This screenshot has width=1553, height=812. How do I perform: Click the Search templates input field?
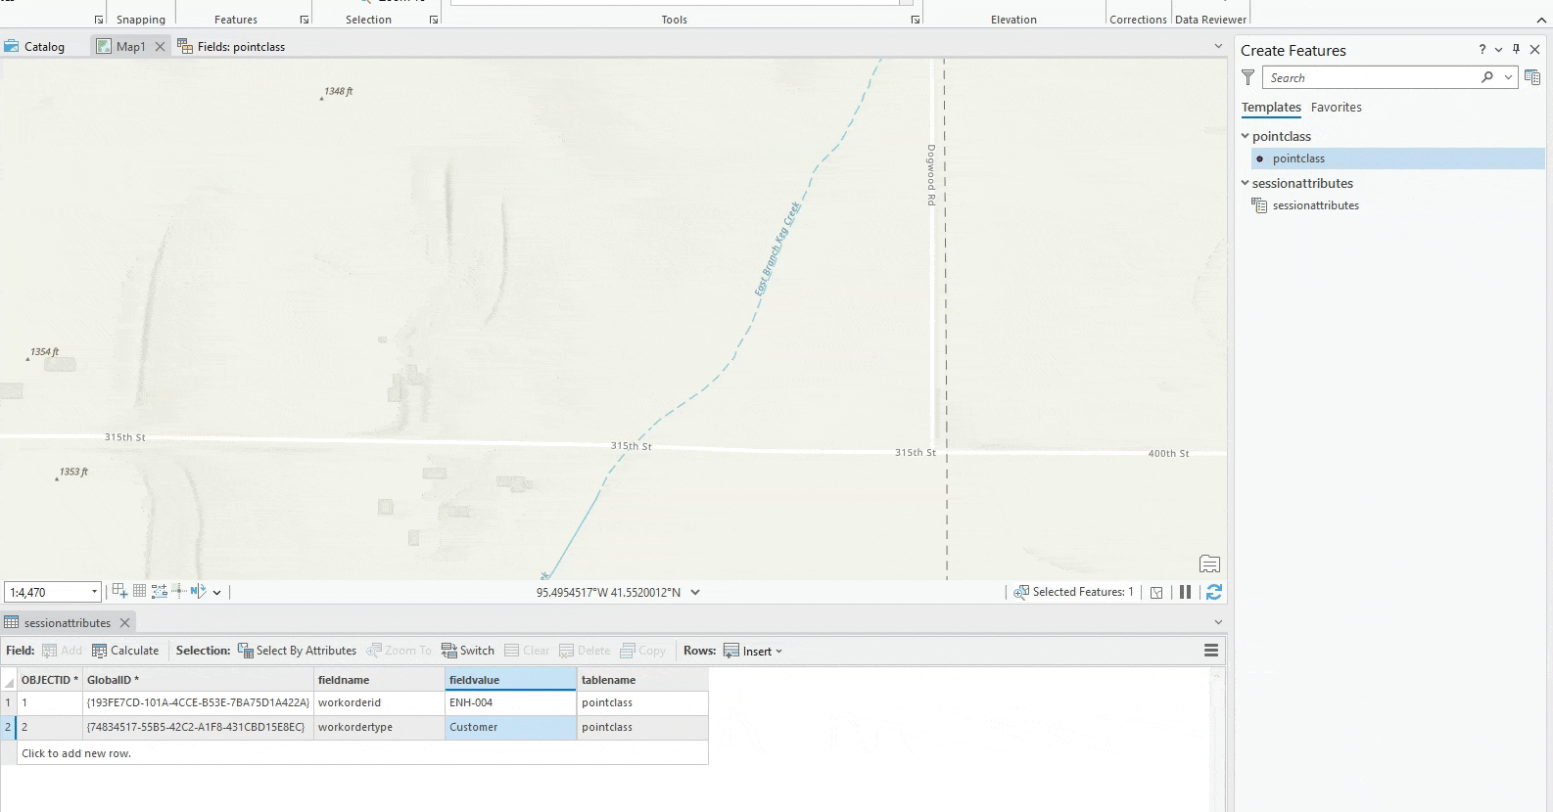coord(1371,77)
